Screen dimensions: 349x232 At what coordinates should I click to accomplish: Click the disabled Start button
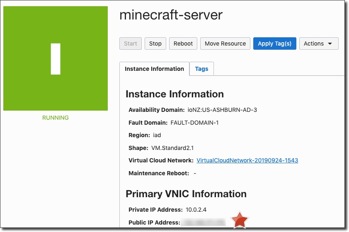click(131, 43)
